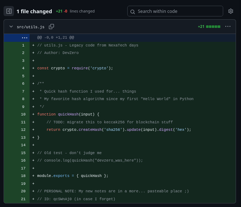
Task: Select line number 1
Action: (23, 45)
